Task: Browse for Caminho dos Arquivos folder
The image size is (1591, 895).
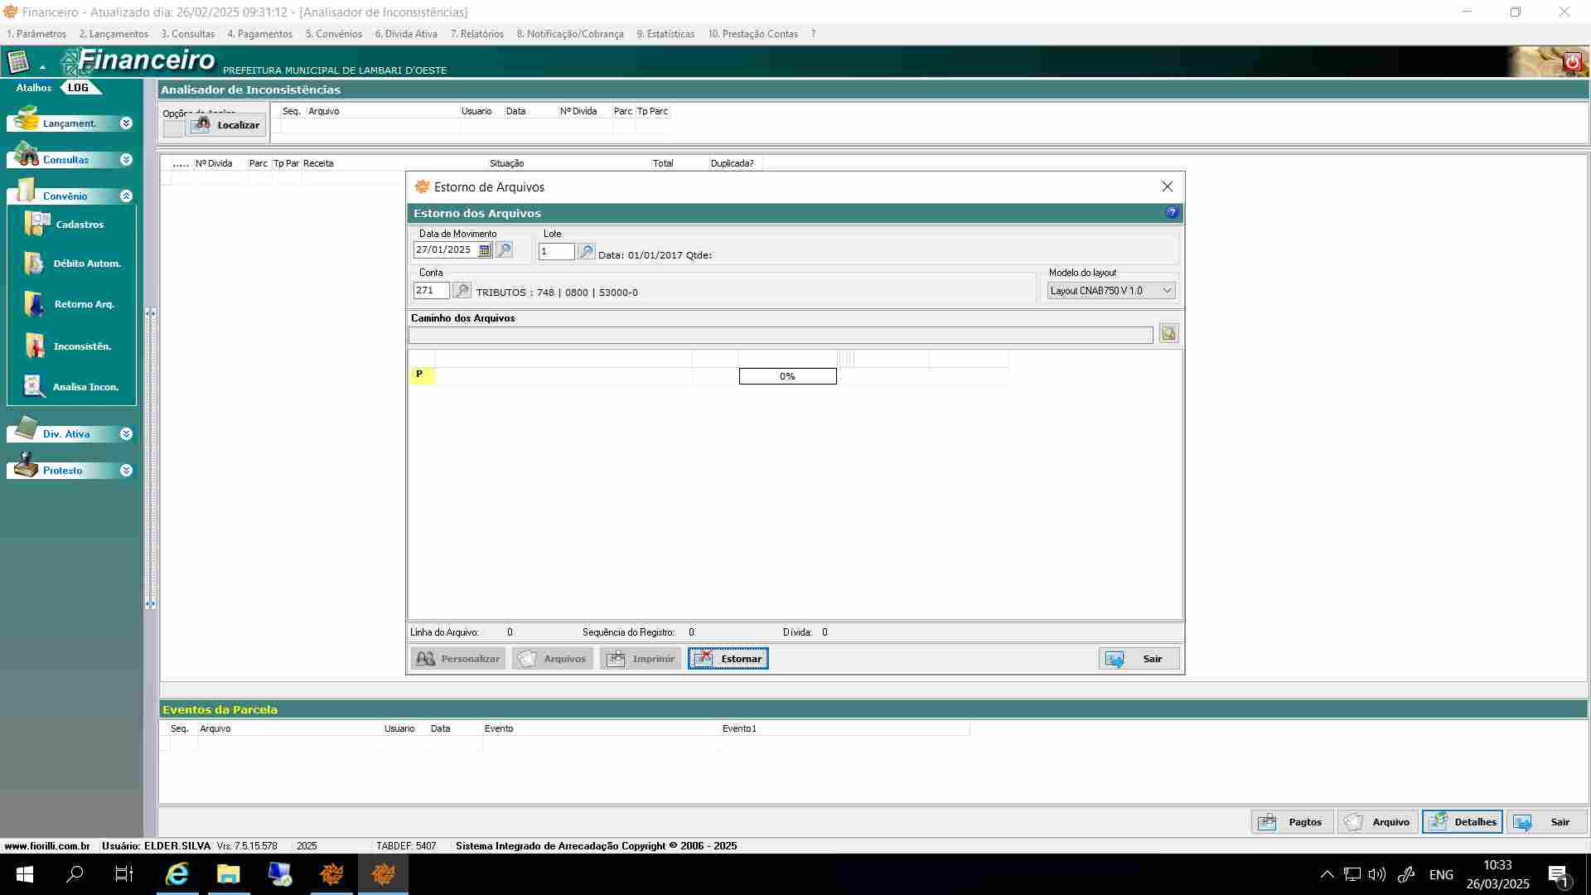Action: click(x=1168, y=333)
